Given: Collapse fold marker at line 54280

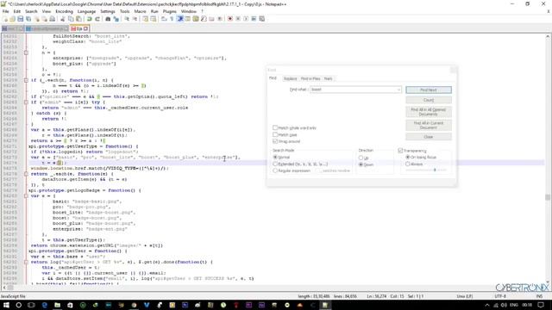Looking at the screenshot, I should [x=26, y=195].
